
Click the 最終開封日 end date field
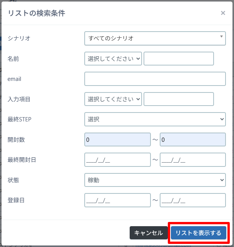pyautogui.click(x=192, y=160)
